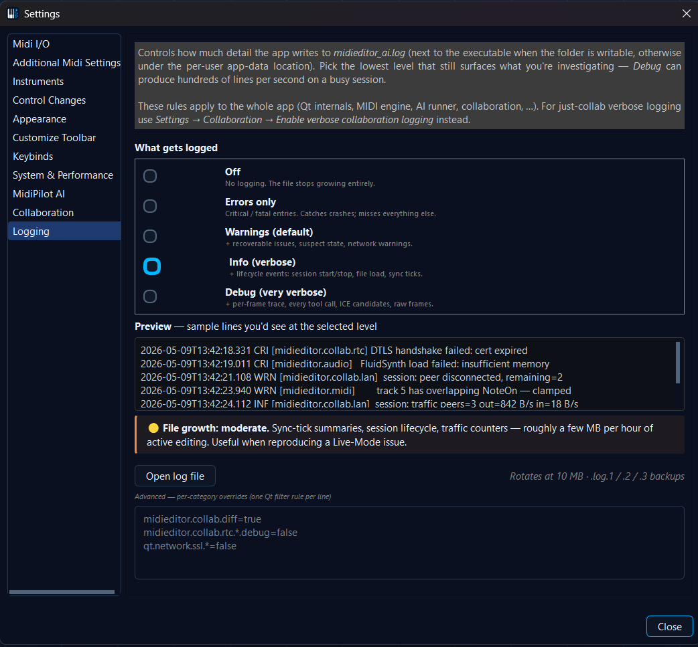Go to Additional Midi Settings page
The width and height of the screenshot is (698, 647).
64,63
